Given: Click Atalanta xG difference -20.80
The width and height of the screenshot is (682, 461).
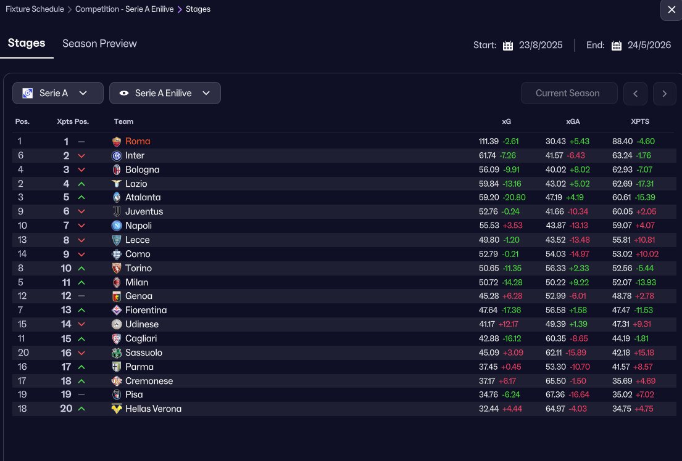Looking at the screenshot, I should [514, 197].
